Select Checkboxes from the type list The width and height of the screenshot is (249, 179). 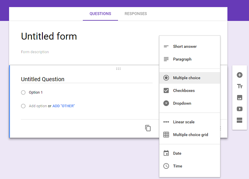(190, 91)
